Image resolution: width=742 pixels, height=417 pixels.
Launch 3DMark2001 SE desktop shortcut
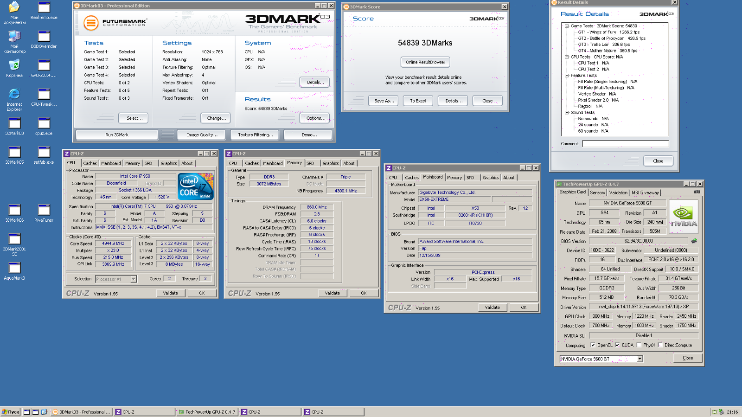(x=14, y=245)
